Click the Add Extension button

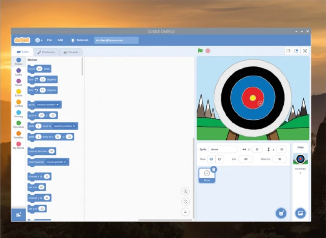coord(18,215)
